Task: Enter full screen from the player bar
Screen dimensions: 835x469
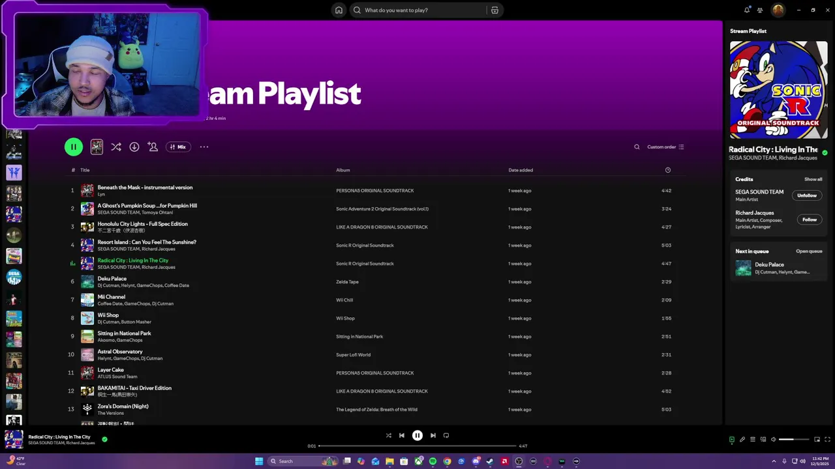Action: pos(827,440)
